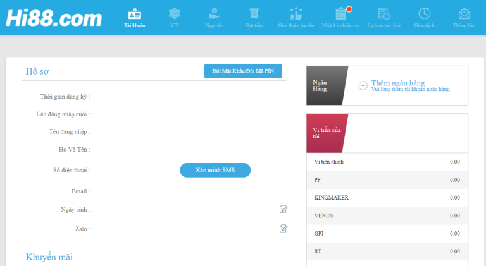Open the Nhật ký nhiệm vụ clipboard icon
This screenshot has height=266, width=486.
pos(340,14)
